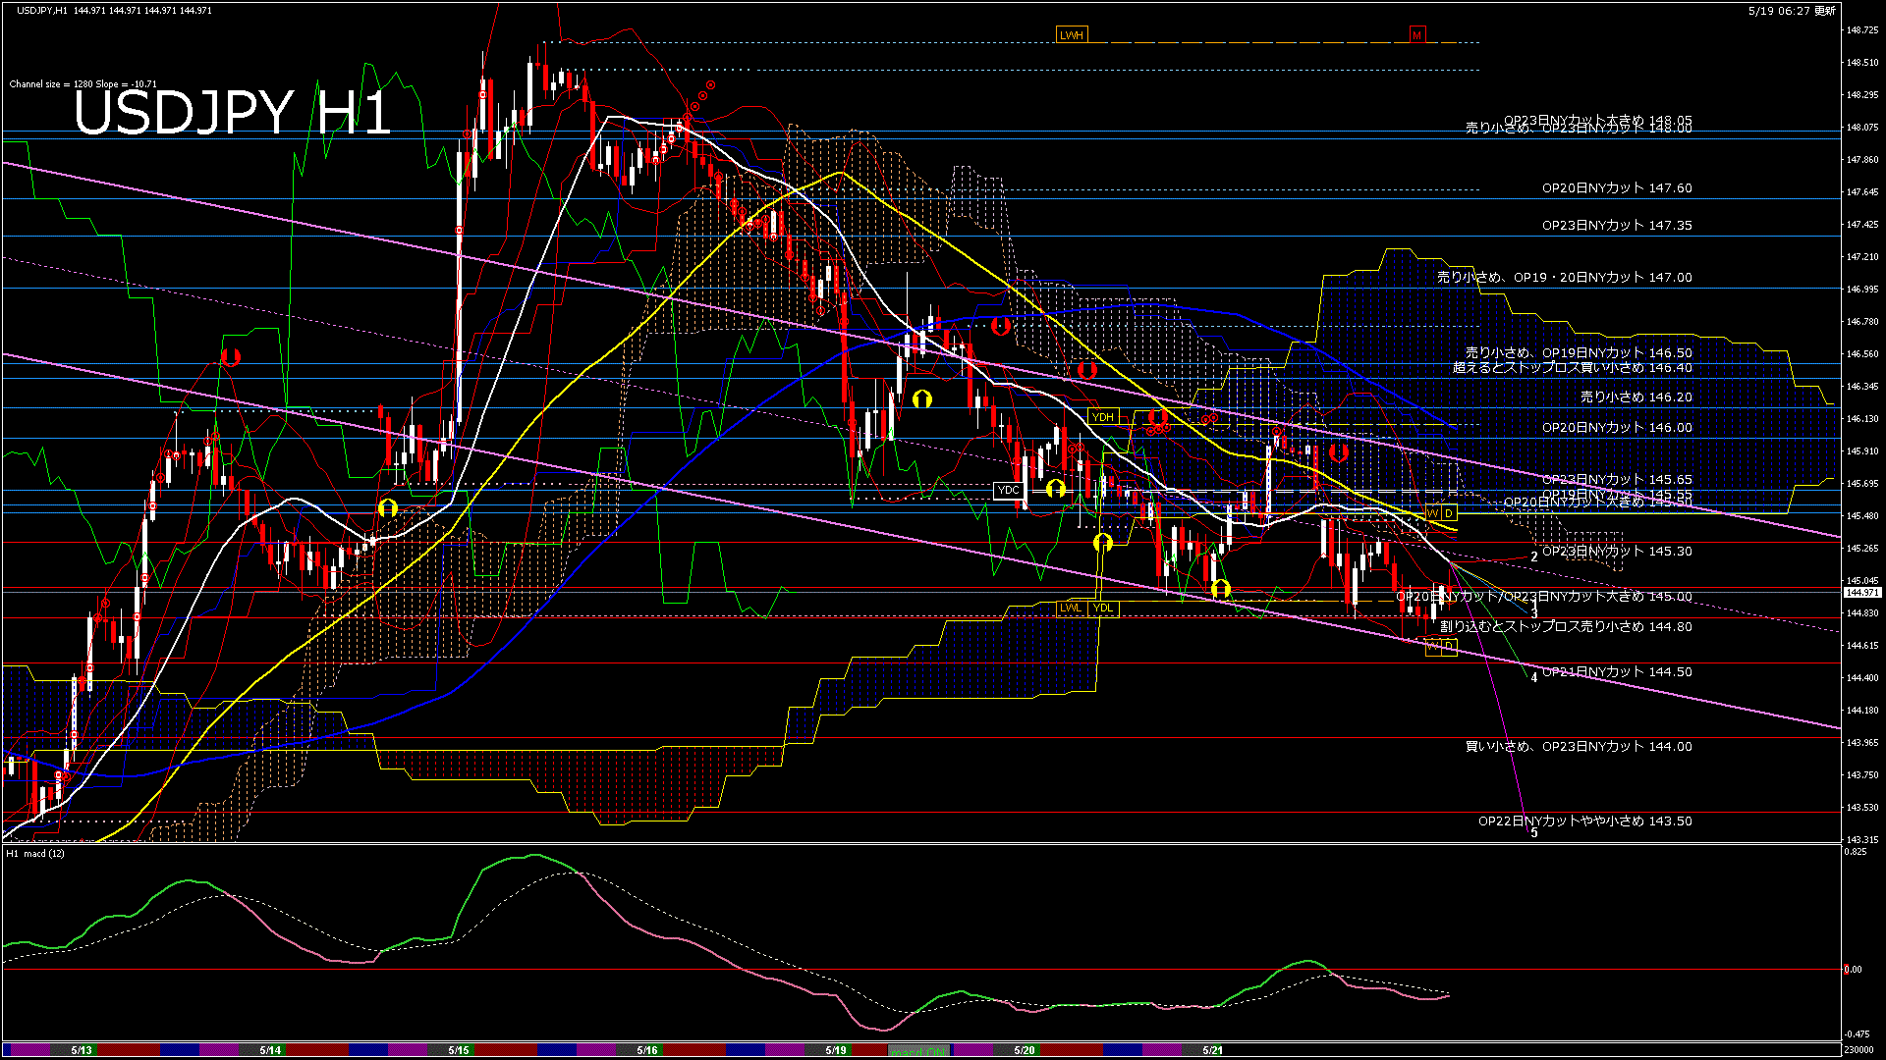
Task: Select the OP23日NYカット 147.35 order label
Action: 1616,226
